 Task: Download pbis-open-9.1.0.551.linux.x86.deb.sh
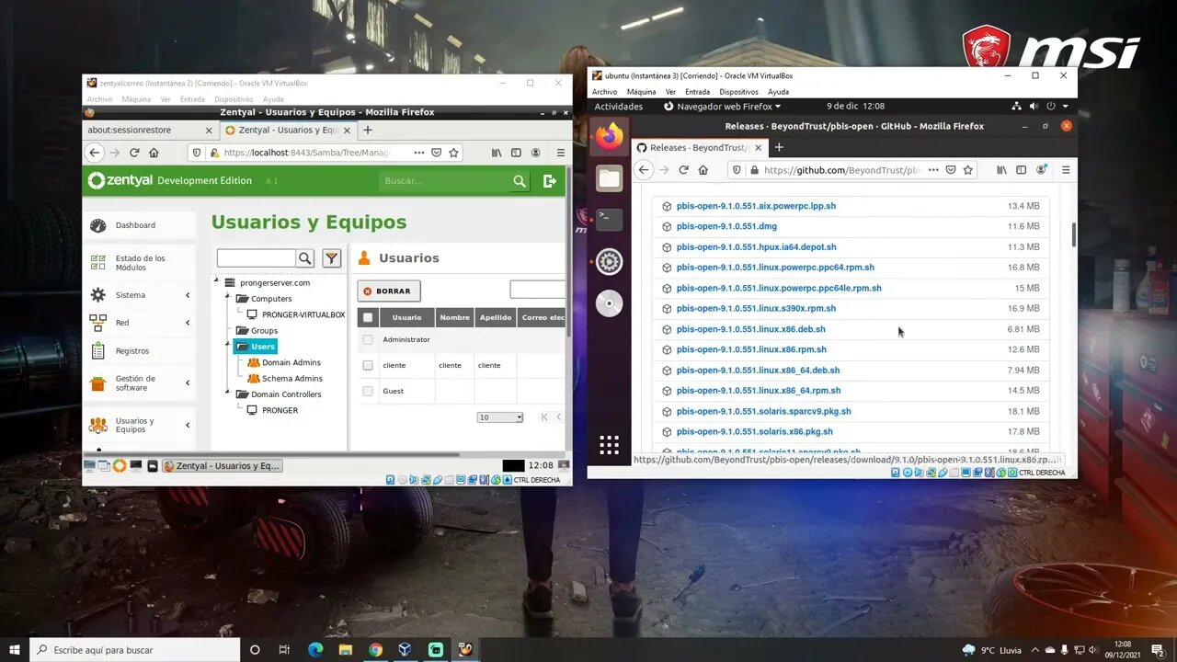click(751, 329)
